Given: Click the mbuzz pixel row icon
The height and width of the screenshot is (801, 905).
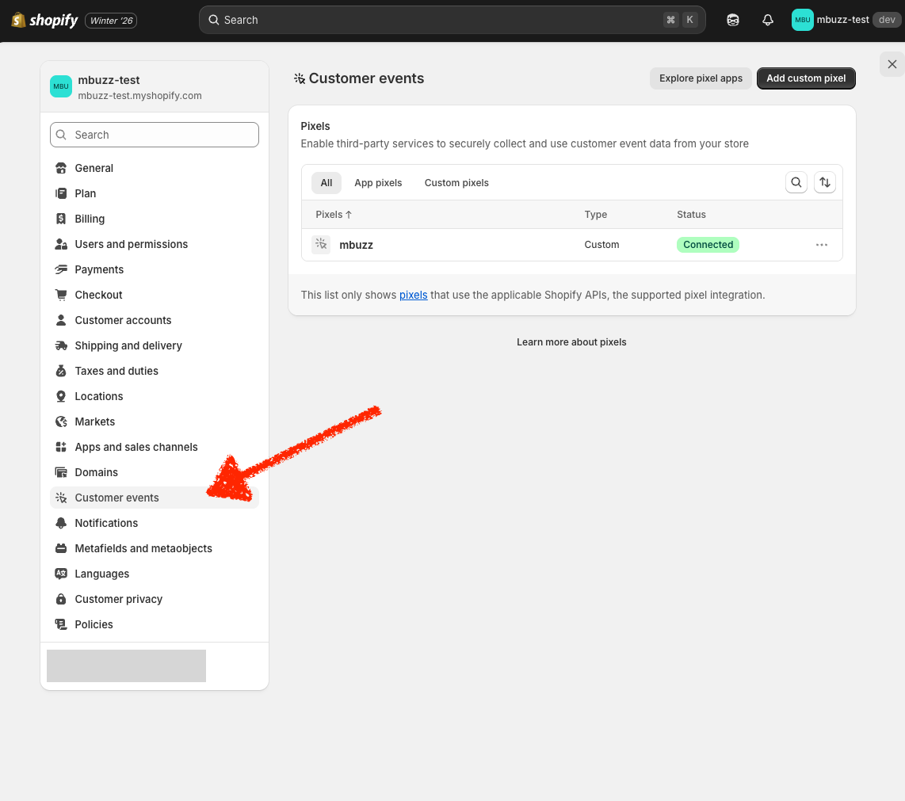Looking at the screenshot, I should [x=321, y=245].
